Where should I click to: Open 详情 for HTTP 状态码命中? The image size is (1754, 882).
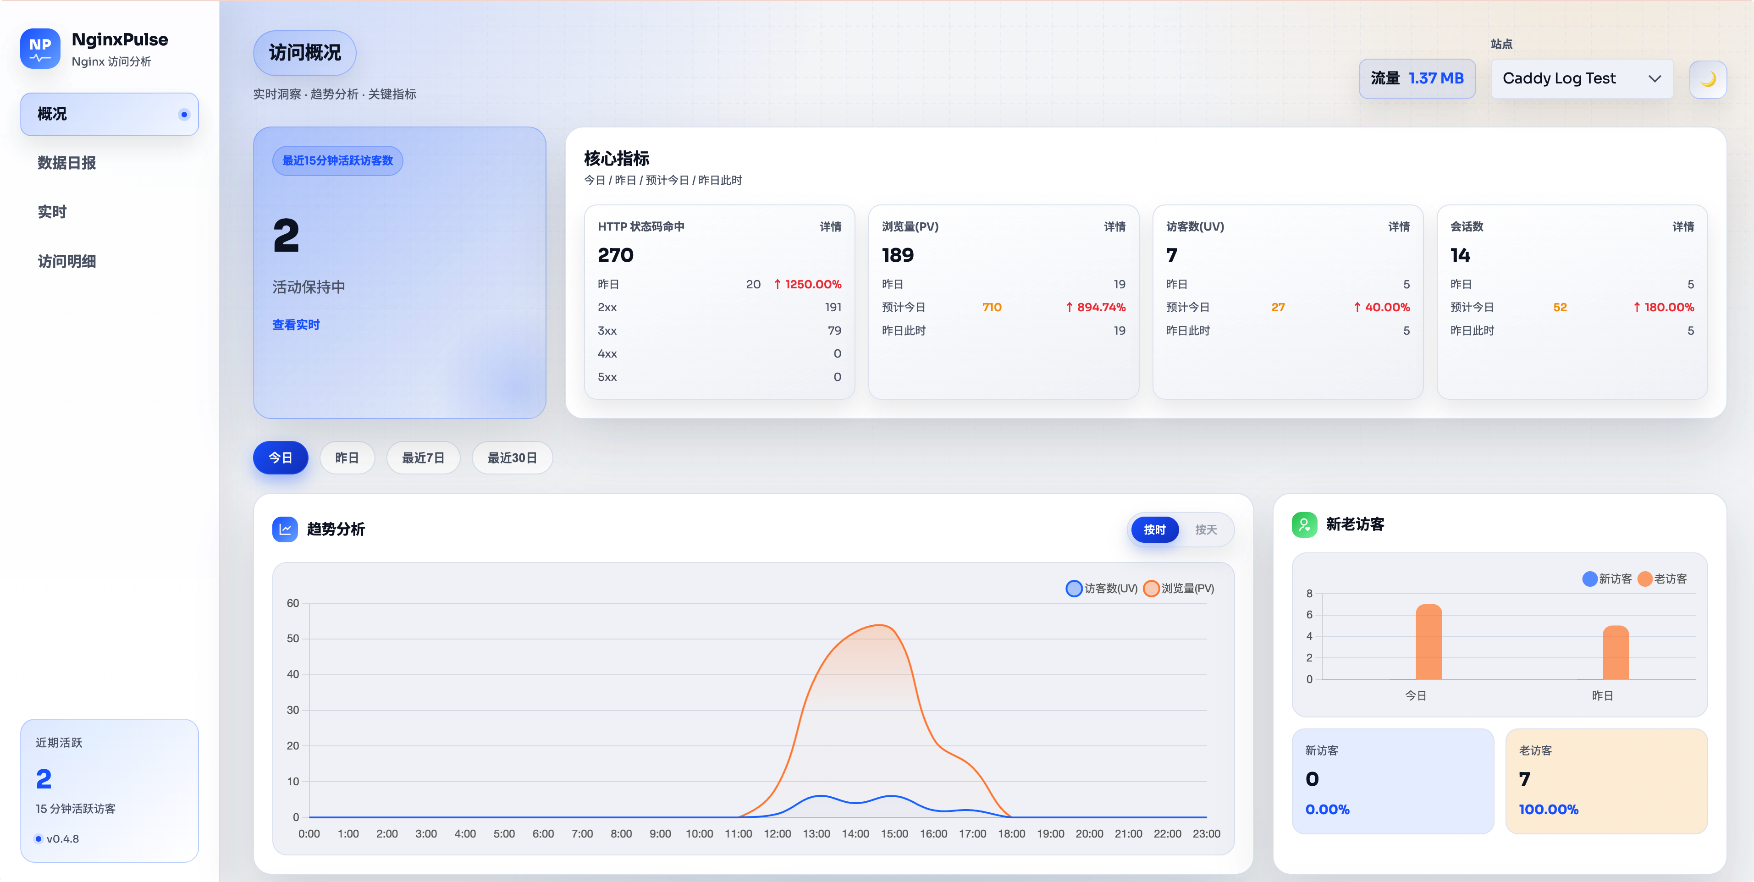click(830, 227)
